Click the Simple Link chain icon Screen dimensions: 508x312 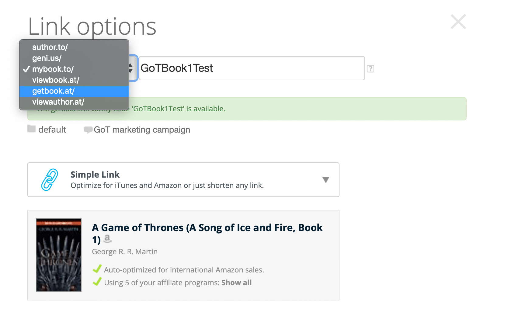tap(50, 180)
